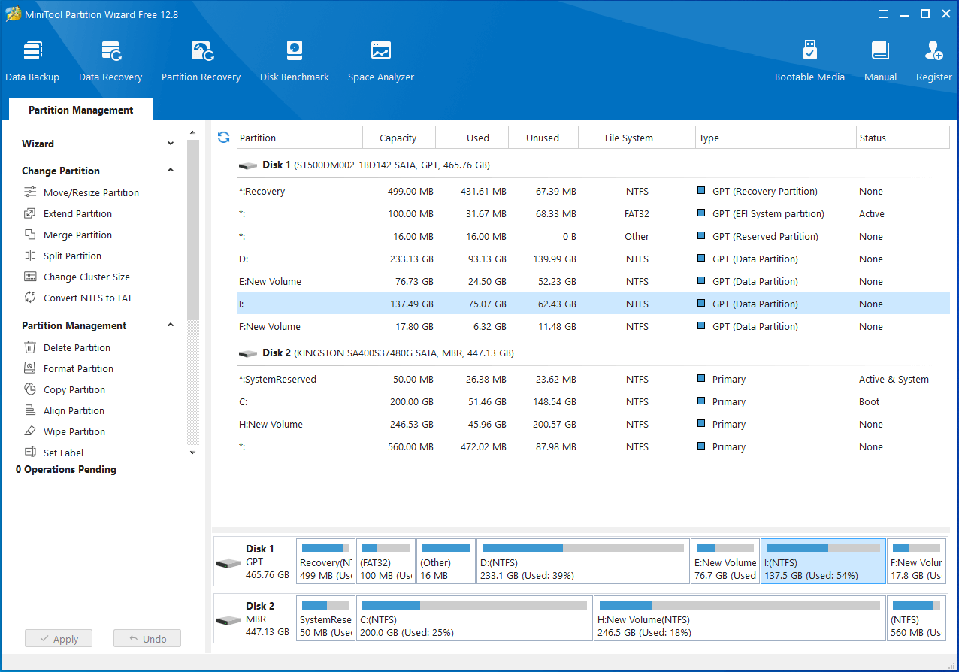Screen dimensions: 959x672
Task: Choose Delete Partition
Action: point(77,347)
